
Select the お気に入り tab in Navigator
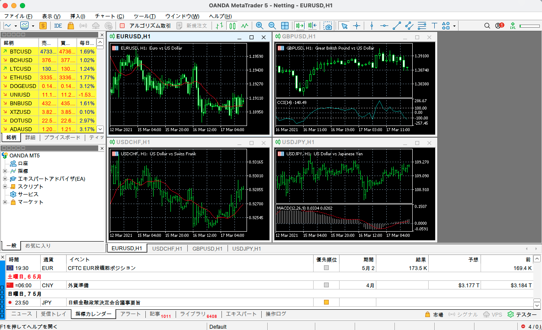pyautogui.click(x=38, y=245)
